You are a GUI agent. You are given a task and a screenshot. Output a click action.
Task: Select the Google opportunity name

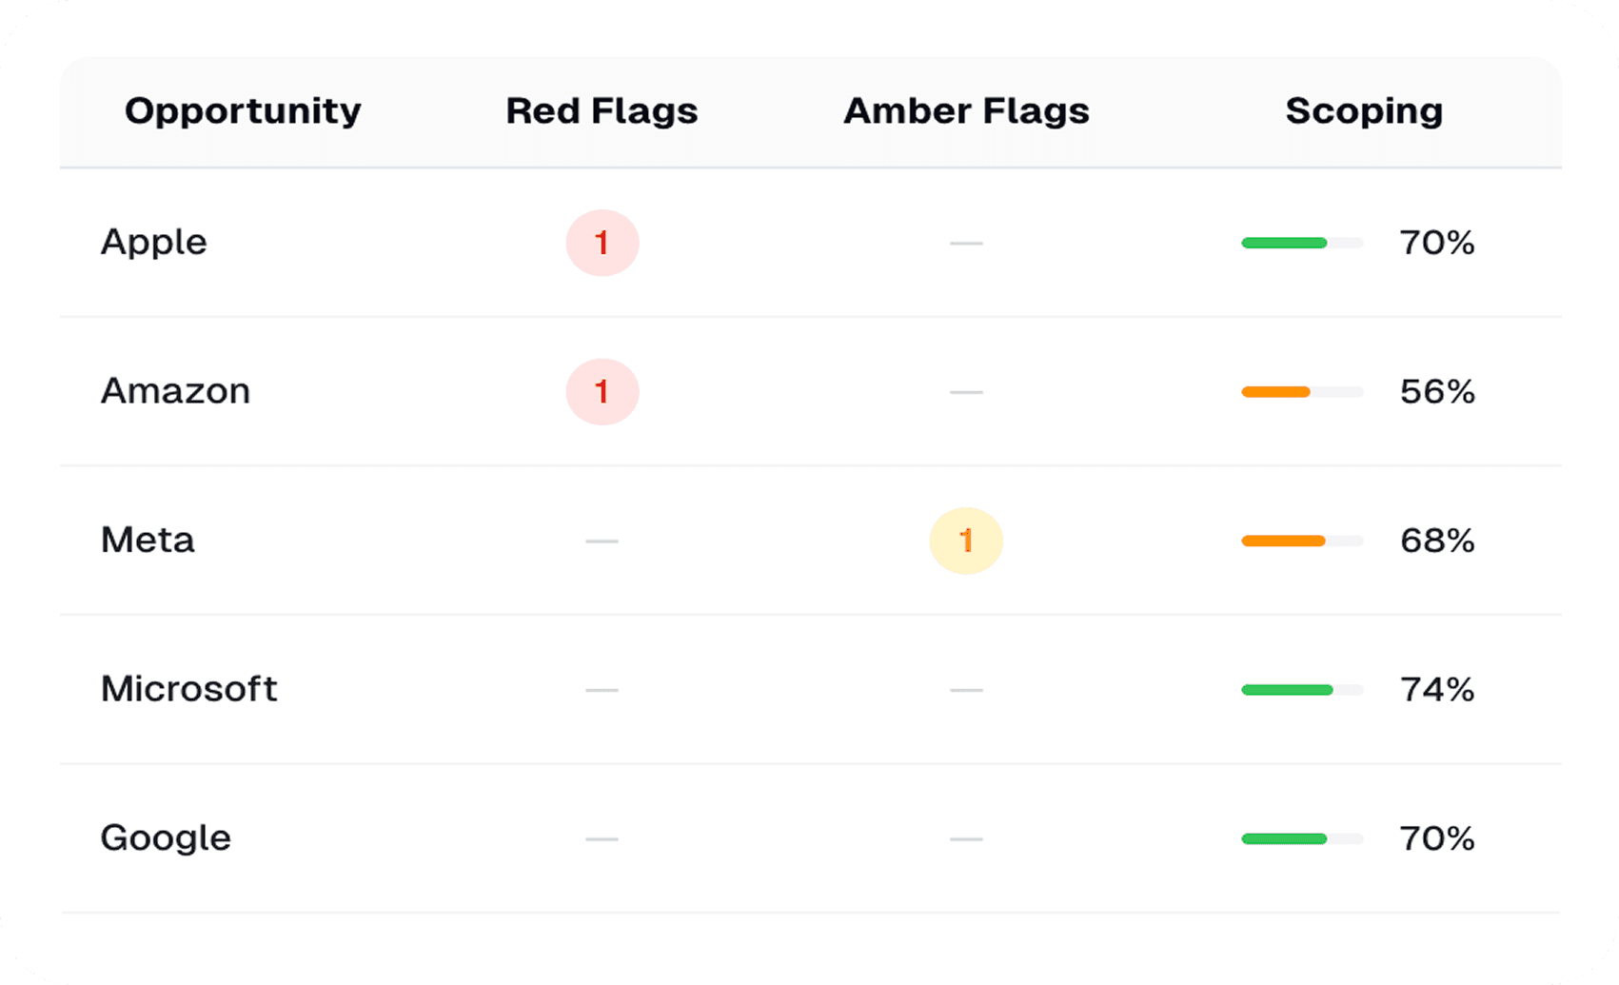coord(166,838)
